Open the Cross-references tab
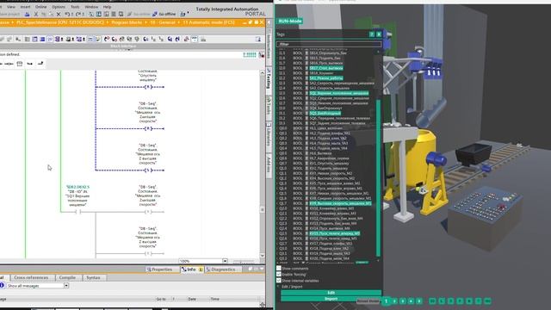This screenshot has height=310, width=551. click(x=31, y=277)
